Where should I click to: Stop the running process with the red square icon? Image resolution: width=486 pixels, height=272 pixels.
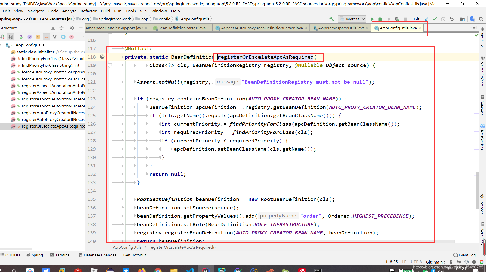(405, 19)
